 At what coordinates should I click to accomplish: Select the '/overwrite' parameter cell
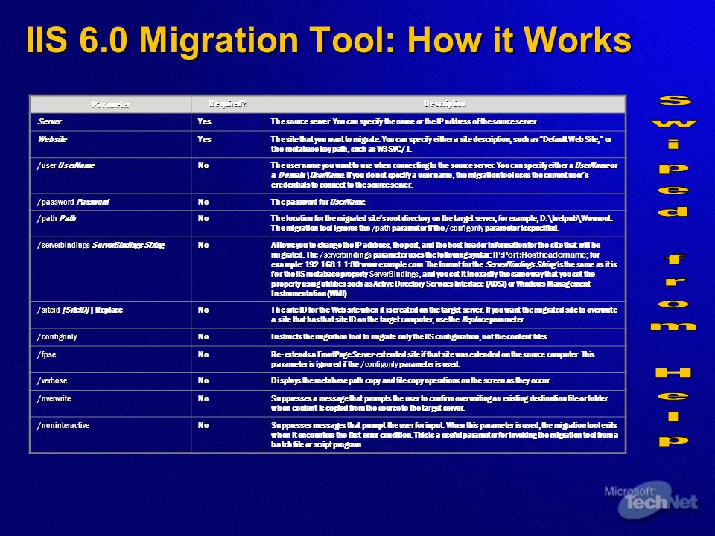(110, 403)
